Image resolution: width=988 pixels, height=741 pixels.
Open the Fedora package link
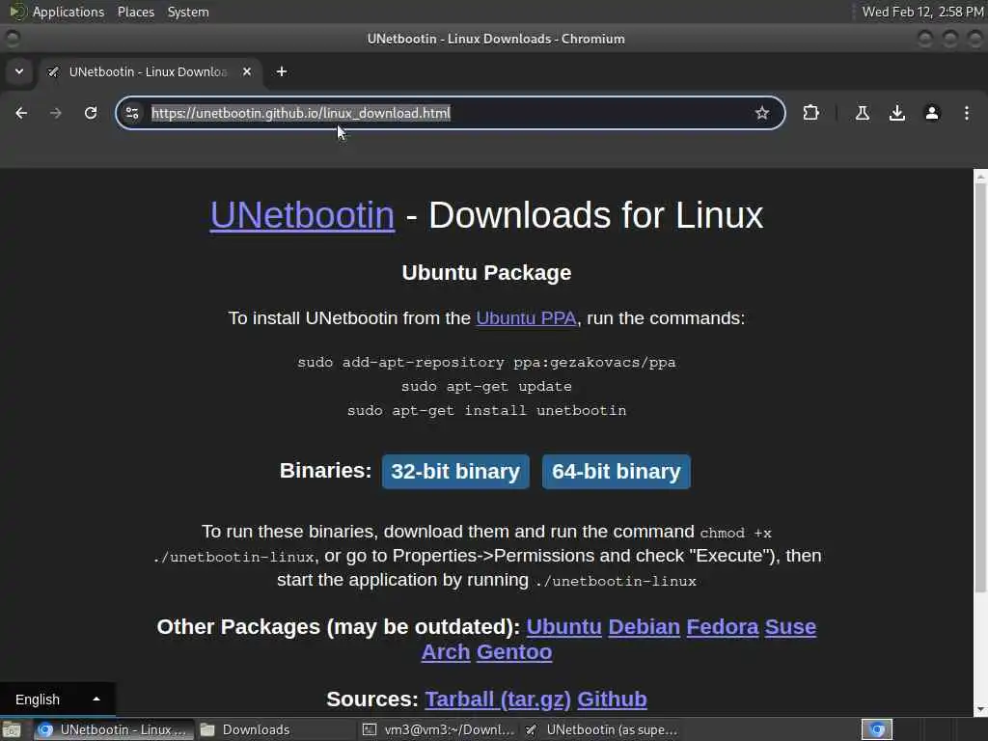pos(722,627)
